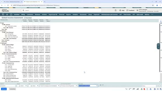Switch to the Home - NetSuite browser tab
This screenshot has height=91, width=162.
(13, 2)
